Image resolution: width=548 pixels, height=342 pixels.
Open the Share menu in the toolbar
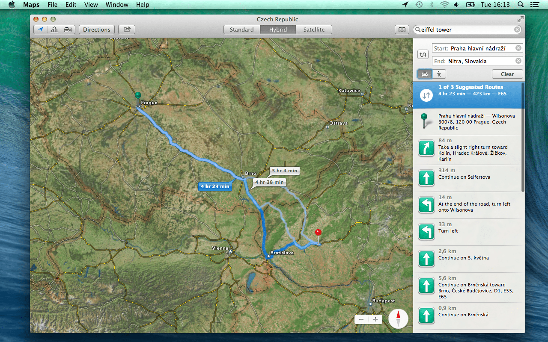click(x=127, y=29)
